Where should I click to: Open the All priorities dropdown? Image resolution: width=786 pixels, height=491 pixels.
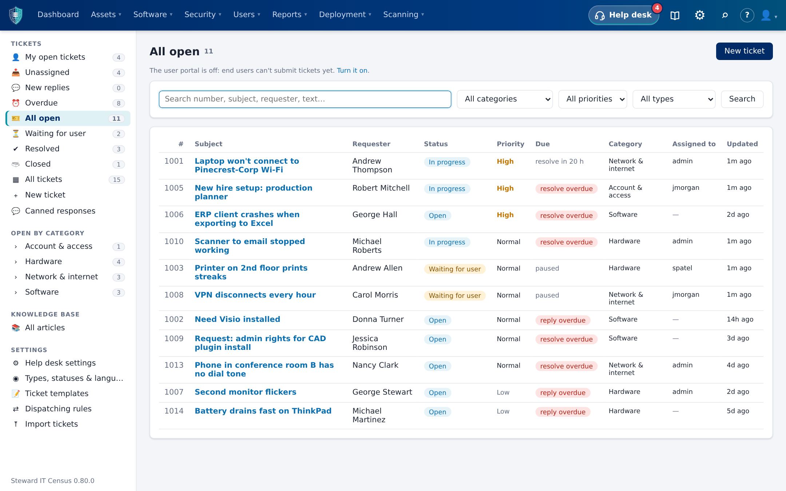coord(592,99)
